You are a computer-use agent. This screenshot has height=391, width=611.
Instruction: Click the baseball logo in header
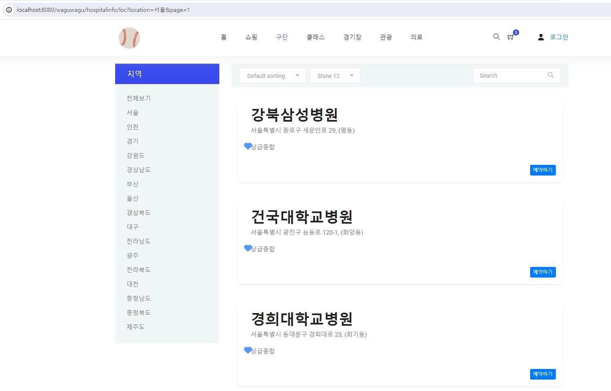point(129,38)
